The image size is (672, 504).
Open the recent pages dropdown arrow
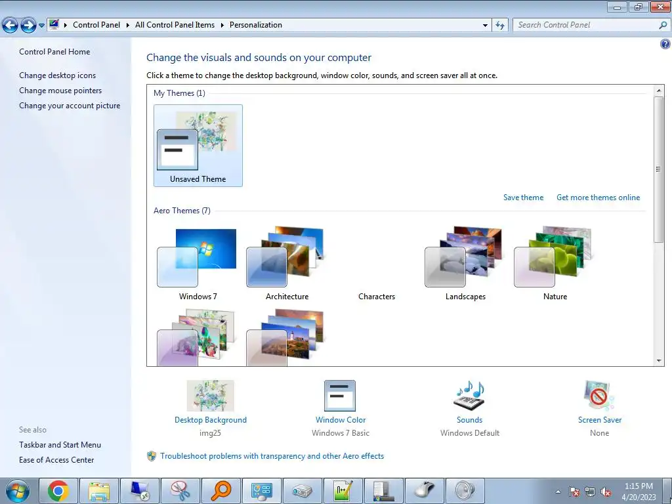click(x=41, y=26)
